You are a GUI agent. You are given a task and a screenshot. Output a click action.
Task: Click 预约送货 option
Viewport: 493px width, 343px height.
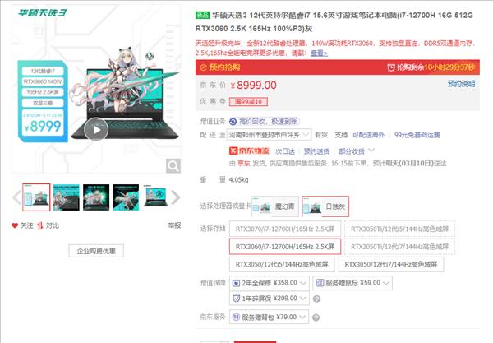click(x=316, y=151)
